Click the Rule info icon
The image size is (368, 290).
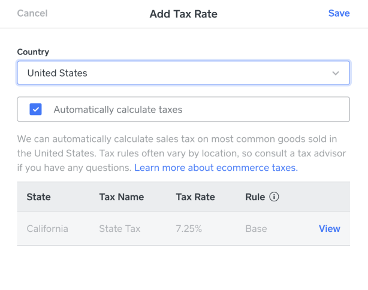pyautogui.click(x=275, y=197)
